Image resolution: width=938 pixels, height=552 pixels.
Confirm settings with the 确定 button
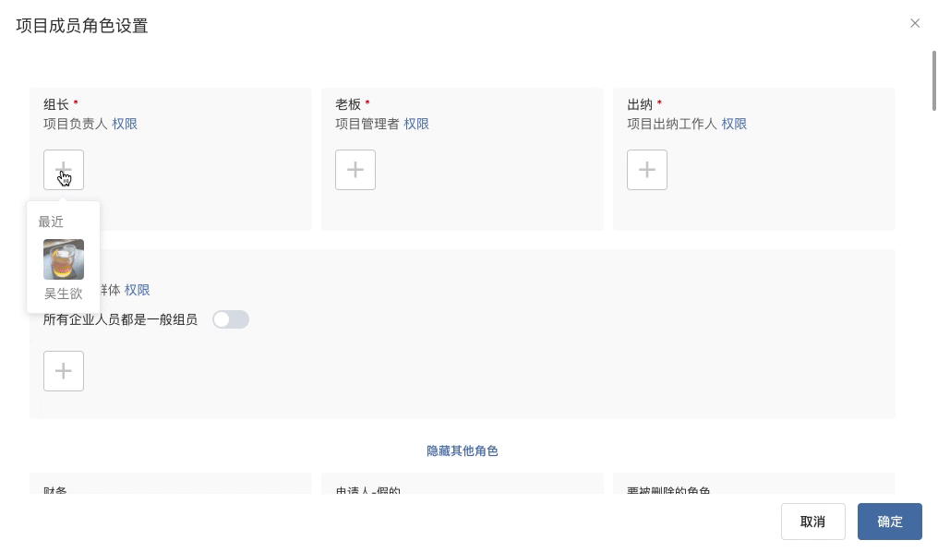pyautogui.click(x=889, y=522)
